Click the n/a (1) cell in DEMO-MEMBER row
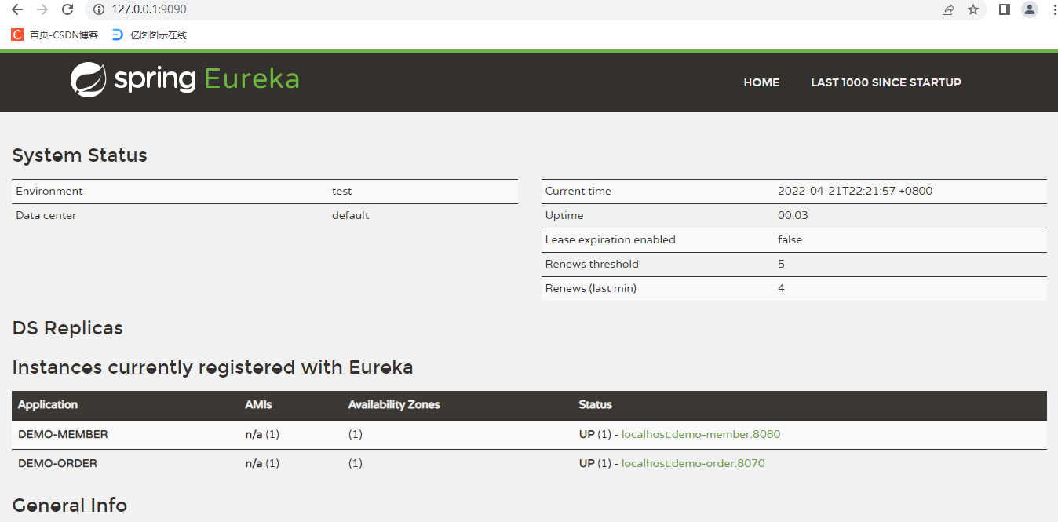1058x522 pixels. point(262,434)
